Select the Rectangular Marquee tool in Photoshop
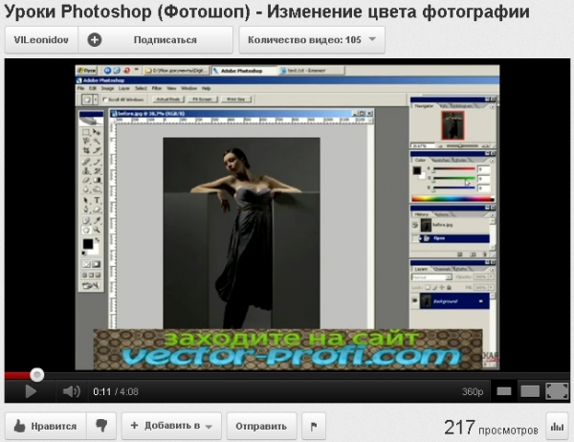Screen dimensions: 574x442 point(86,132)
